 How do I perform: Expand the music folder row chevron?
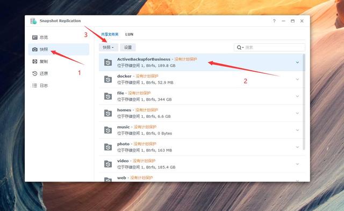297,130
